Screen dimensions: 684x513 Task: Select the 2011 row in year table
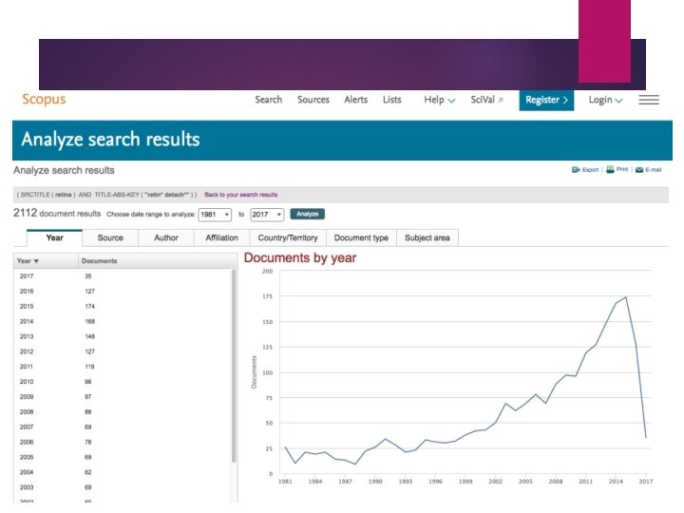[x=123, y=367]
